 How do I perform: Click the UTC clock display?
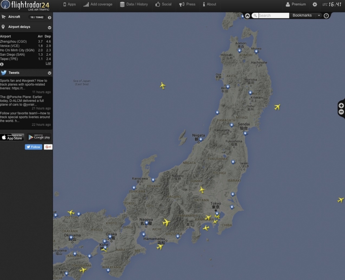pos(332,4)
